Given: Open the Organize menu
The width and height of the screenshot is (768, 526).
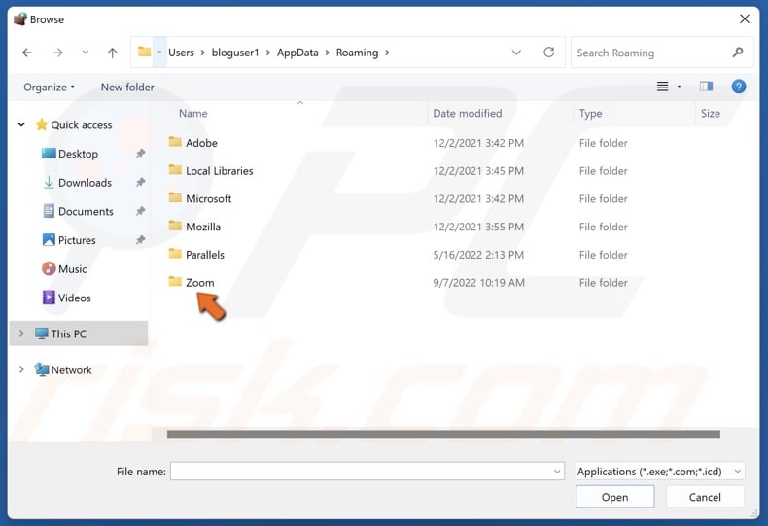Looking at the screenshot, I should (49, 88).
